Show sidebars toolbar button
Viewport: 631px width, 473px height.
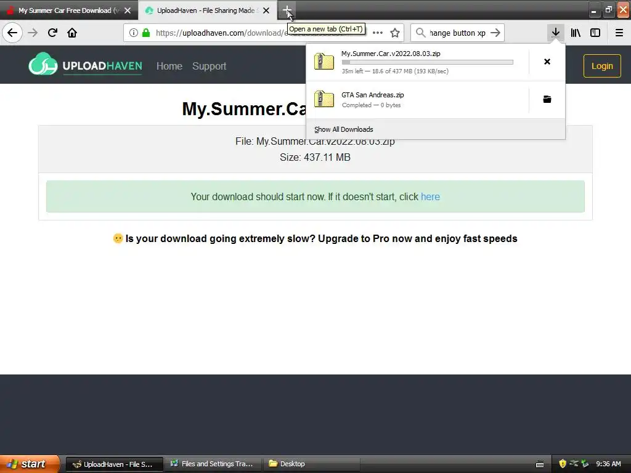595,33
